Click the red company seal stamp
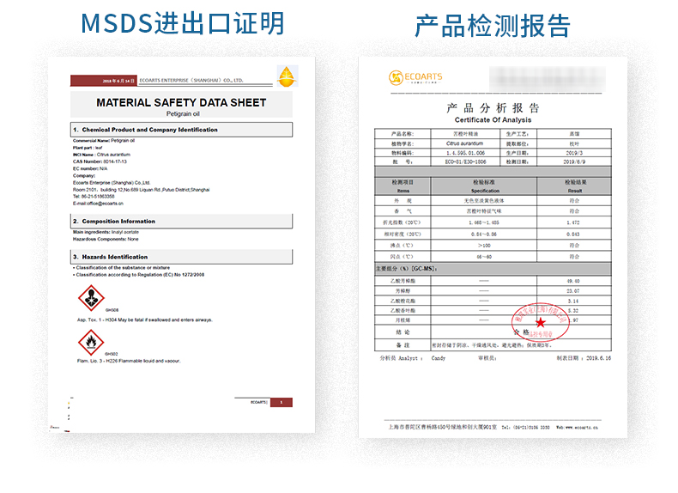The width and height of the screenshot is (678, 493). [x=540, y=321]
